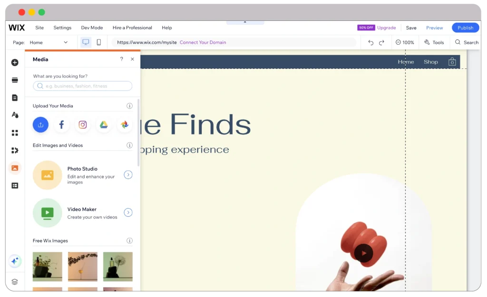Open the 100% zoom control

coord(405,42)
